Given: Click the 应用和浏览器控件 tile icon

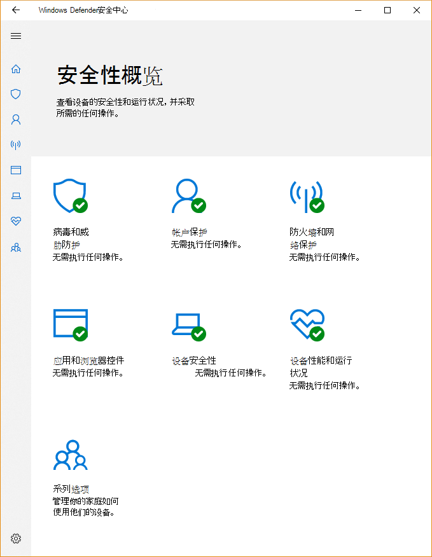Looking at the screenshot, I should coord(70,324).
